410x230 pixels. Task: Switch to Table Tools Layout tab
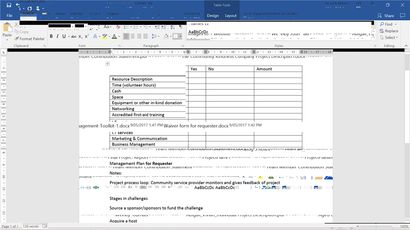(231, 16)
